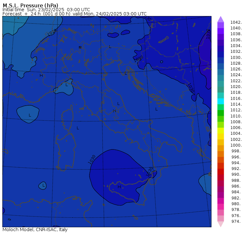This screenshot has height=234, width=243.
Task: Click the "H" marker over Sicily
Action: (119, 187)
